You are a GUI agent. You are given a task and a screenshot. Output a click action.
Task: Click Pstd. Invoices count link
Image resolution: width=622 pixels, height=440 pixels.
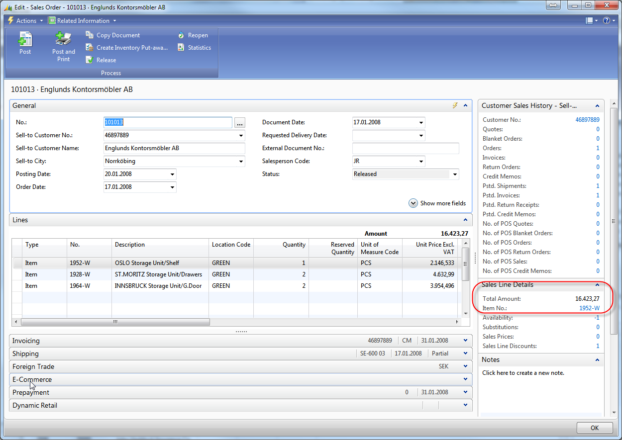pos(598,195)
